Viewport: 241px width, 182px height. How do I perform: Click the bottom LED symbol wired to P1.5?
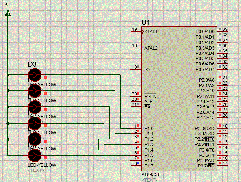point(35,155)
